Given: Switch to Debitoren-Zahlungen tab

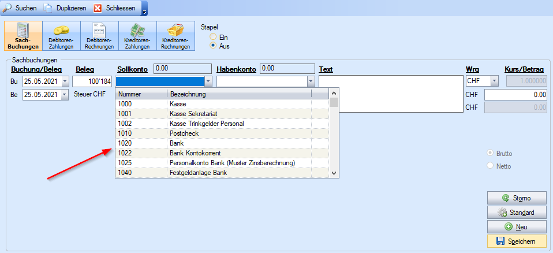Looking at the screenshot, I should tap(61, 36).
